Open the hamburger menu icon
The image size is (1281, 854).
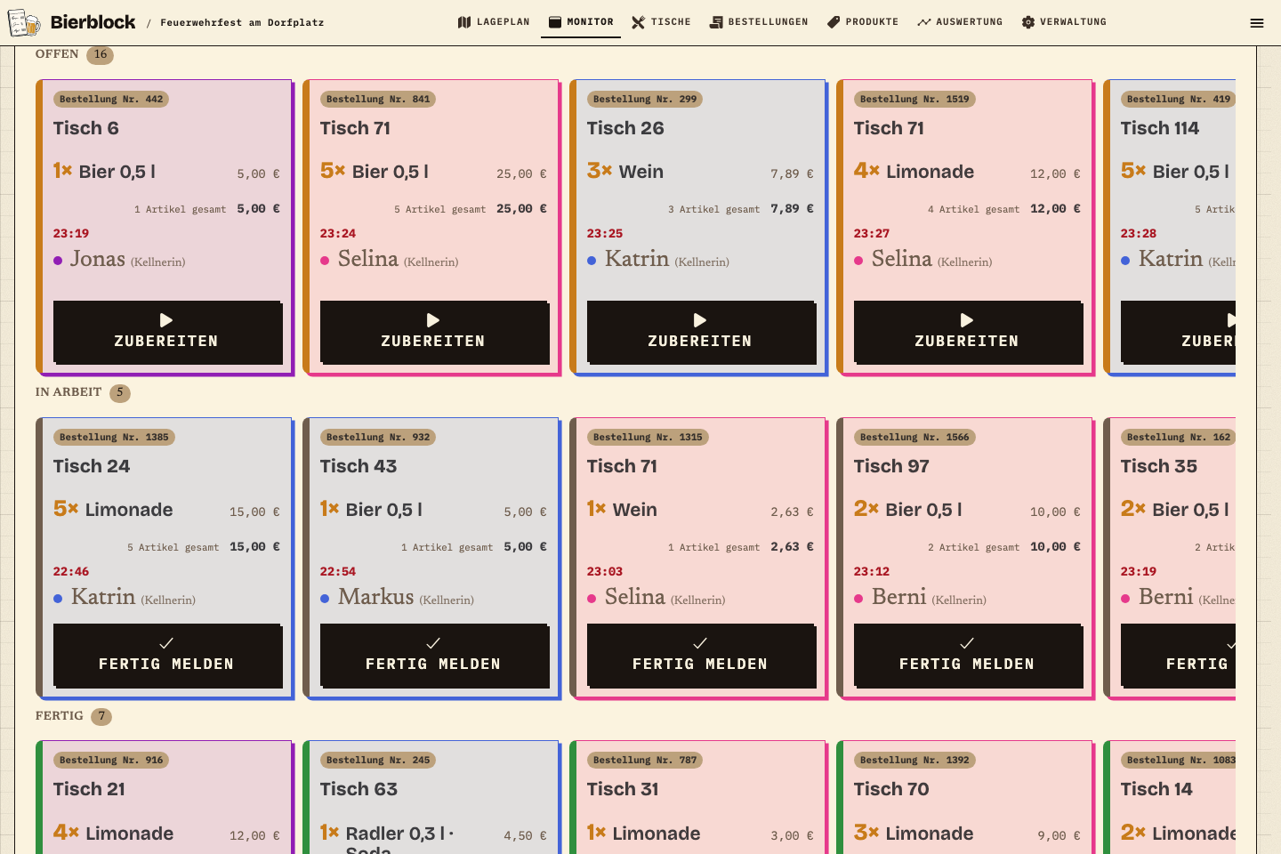point(1257,23)
